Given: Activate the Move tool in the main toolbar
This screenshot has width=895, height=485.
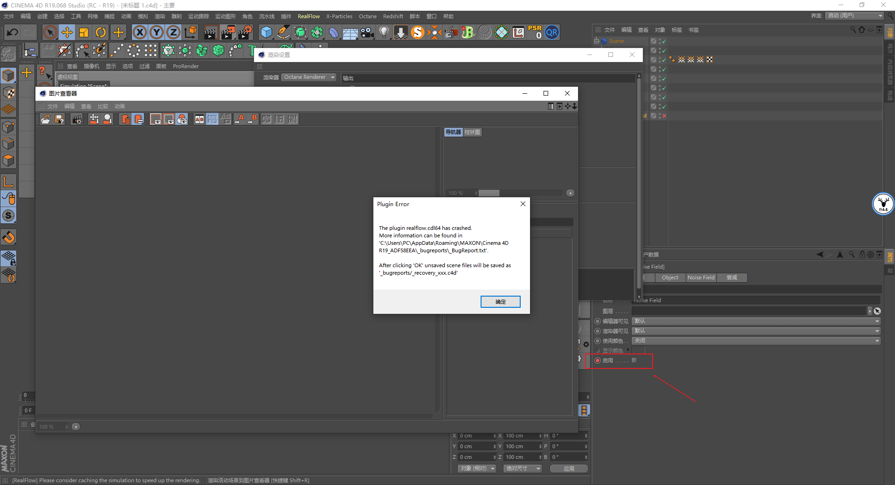Looking at the screenshot, I should [x=67, y=32].
